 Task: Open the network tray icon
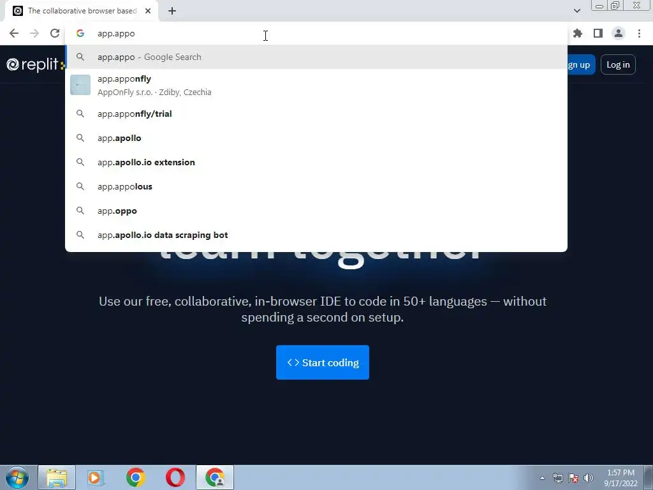(557, 478)
